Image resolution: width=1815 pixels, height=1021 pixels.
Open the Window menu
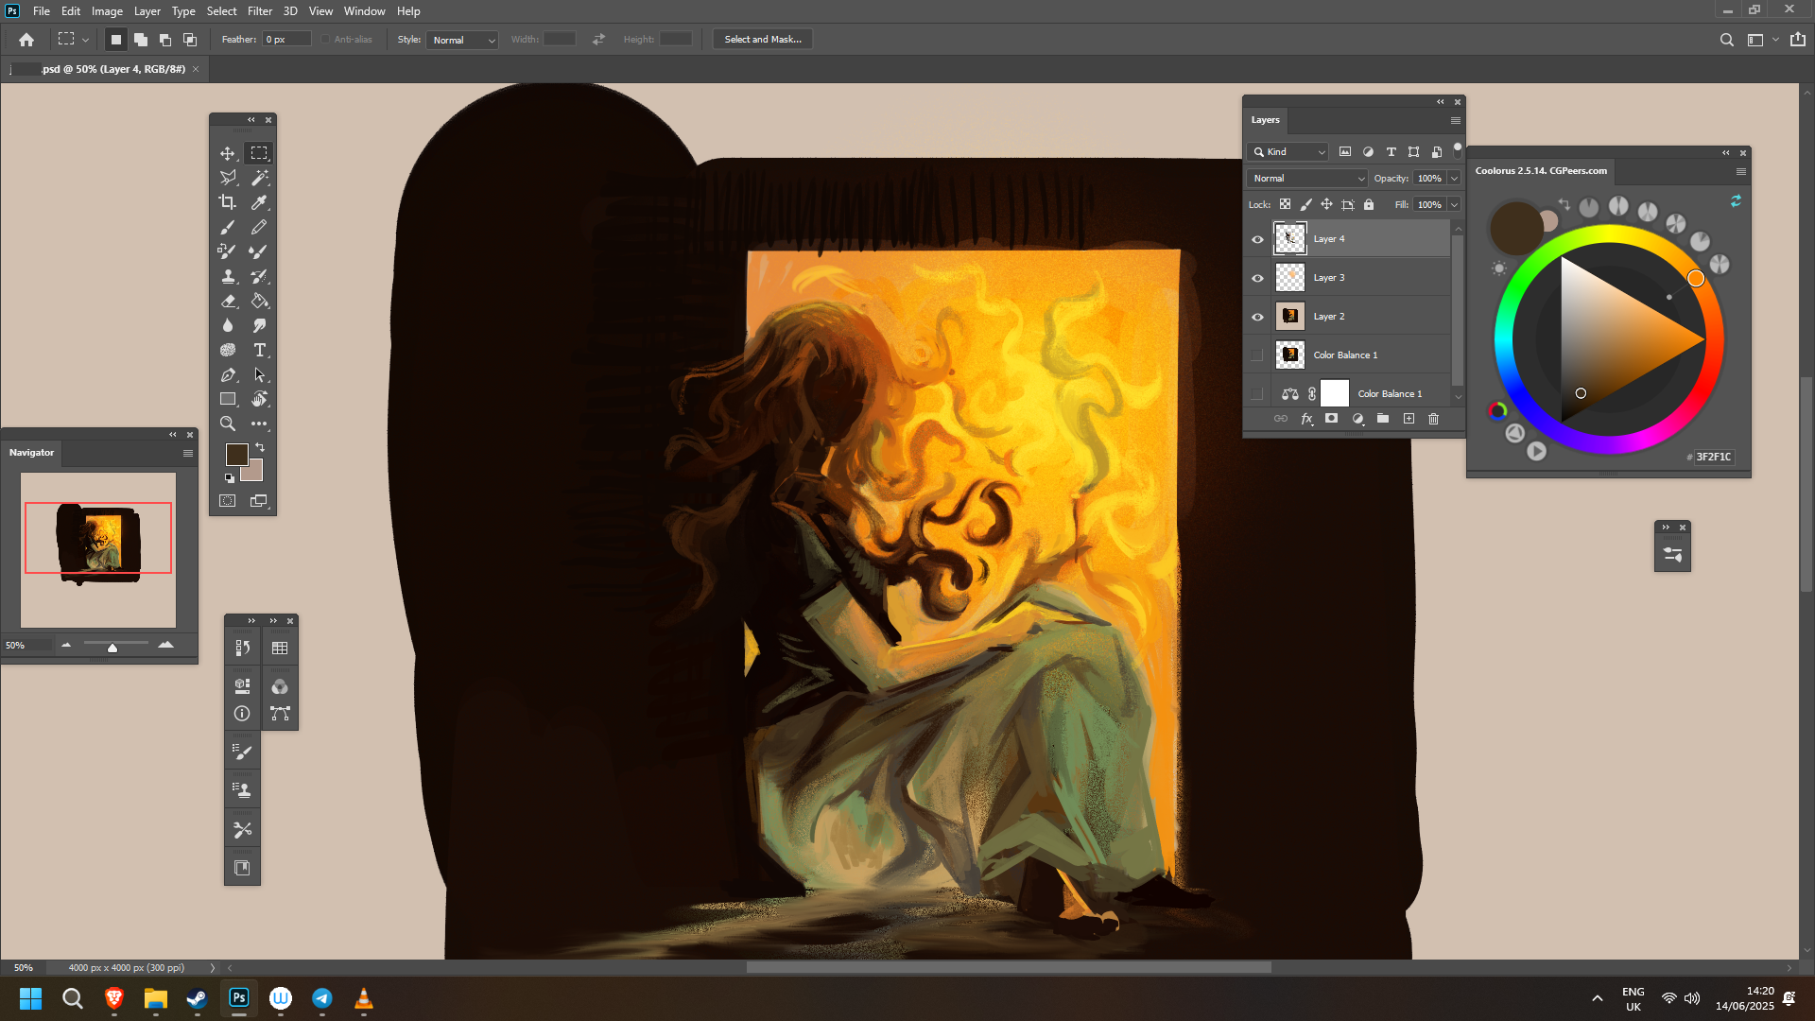click(364, 11)
